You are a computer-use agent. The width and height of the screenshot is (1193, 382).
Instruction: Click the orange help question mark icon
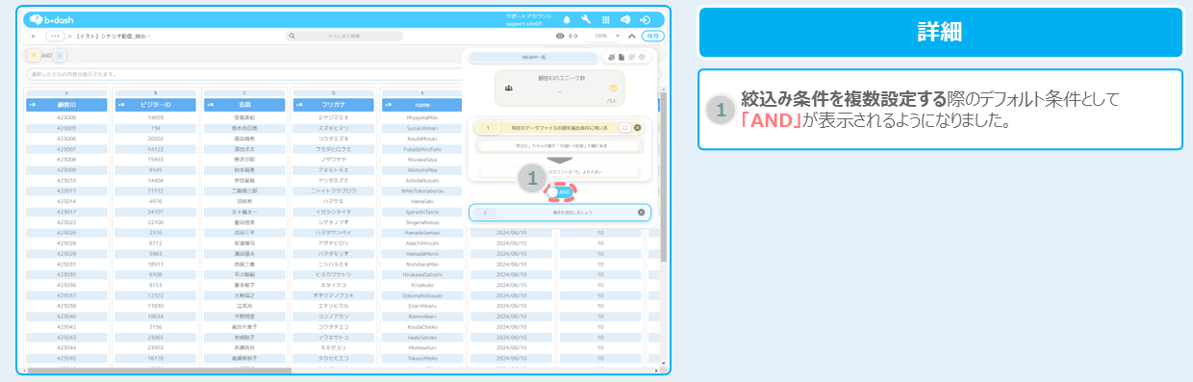(x=614, y=89)
